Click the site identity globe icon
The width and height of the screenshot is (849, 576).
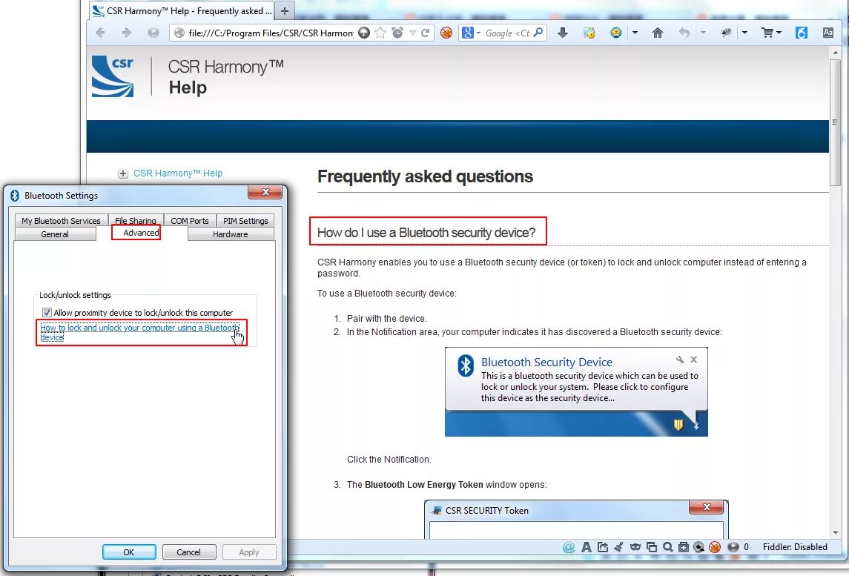[179, 33]
